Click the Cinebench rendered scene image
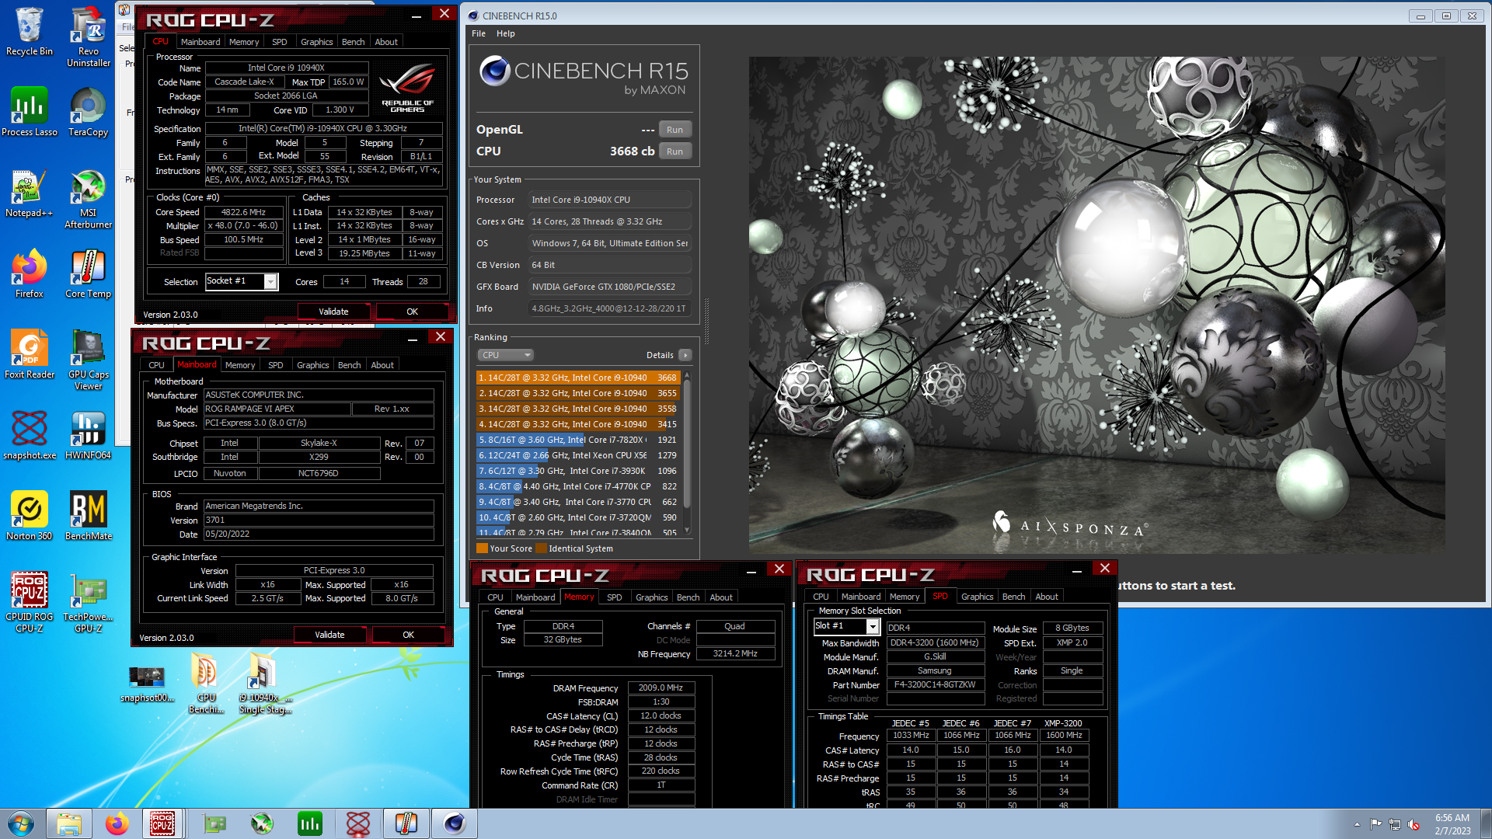This screenshot has height=839, width=1492. point(1096,305)
